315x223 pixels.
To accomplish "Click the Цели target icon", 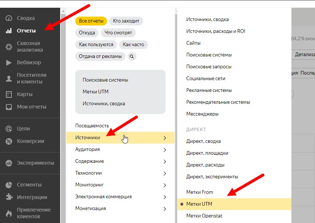I will coord(9,128).
